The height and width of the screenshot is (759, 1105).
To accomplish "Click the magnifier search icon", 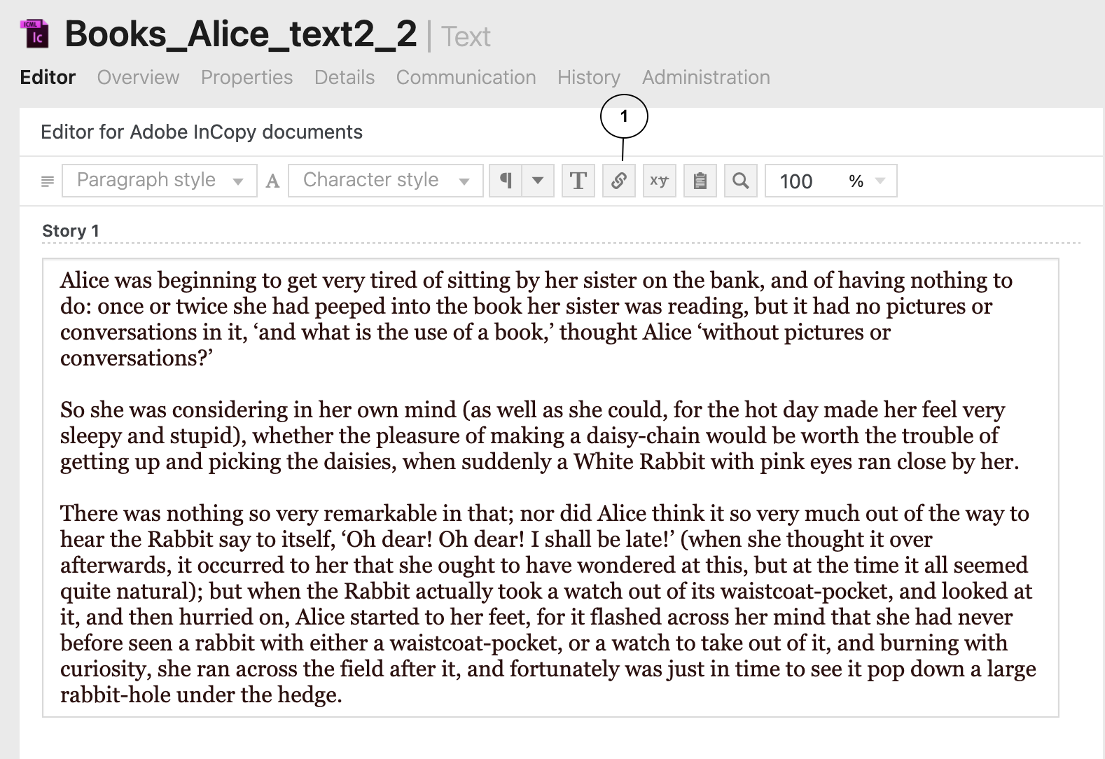I will click(x=740, y=181).
